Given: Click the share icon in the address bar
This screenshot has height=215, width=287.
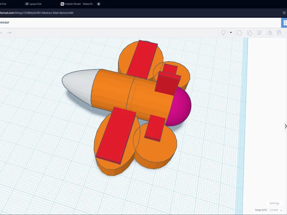Looking at the screenshot, I should [x=284, y=13].
